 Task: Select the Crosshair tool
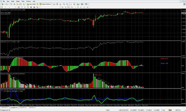tap(5, 7)
